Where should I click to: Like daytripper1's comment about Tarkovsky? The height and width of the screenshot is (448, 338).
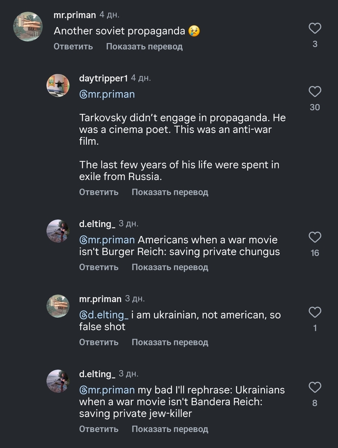tap(315, 91)
